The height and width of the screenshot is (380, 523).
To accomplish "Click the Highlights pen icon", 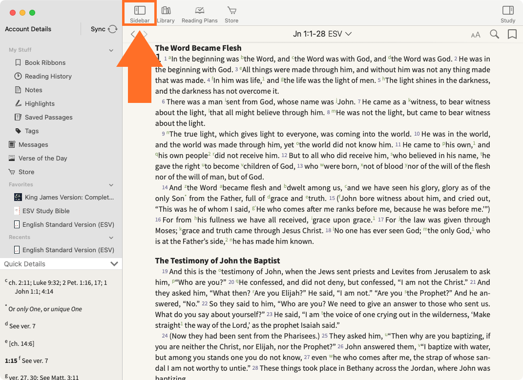I will coord(18,104).
